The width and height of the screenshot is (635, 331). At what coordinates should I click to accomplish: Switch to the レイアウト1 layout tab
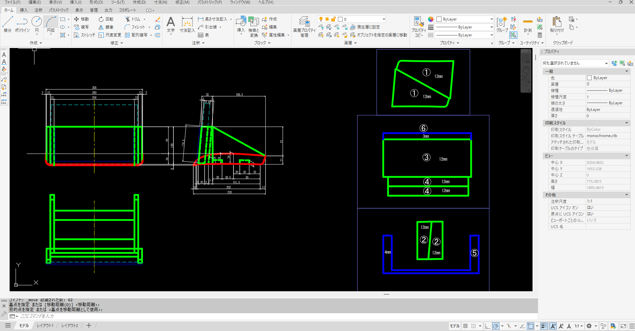click(x=45, y=326)
